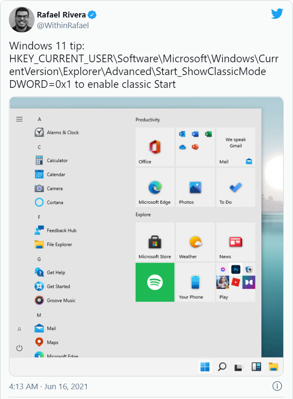Click the tweet info icon
Screen dimensions: 293x399
tap(277, 386)
